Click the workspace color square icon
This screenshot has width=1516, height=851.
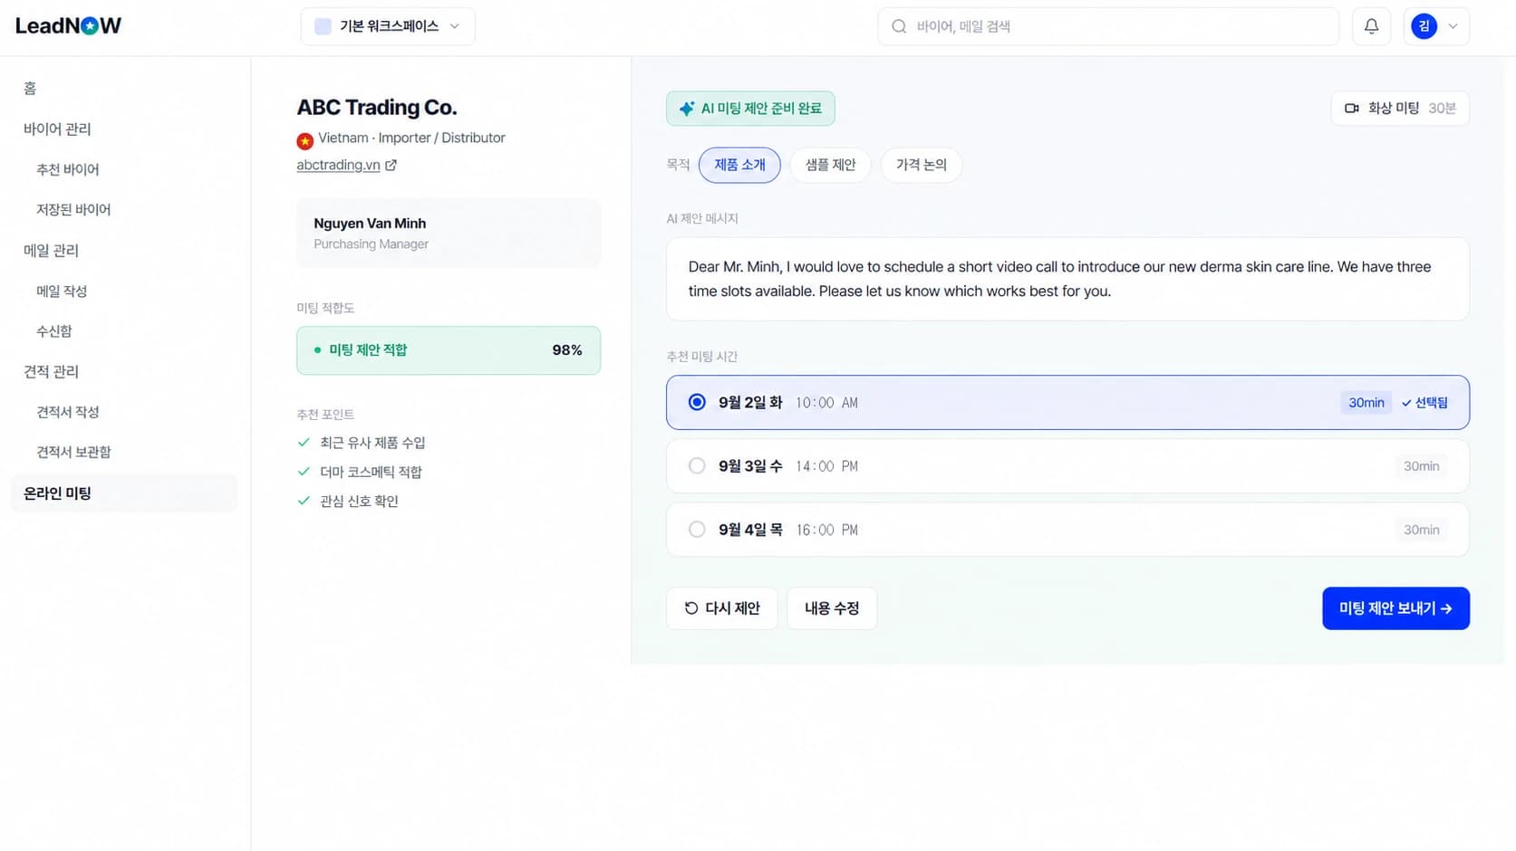(x=323, y=26)
